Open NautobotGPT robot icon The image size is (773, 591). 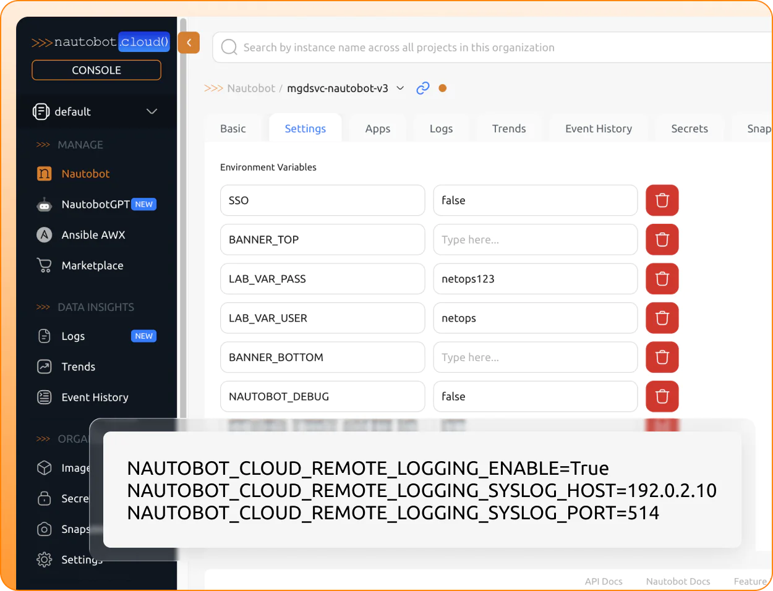(45, 205)
